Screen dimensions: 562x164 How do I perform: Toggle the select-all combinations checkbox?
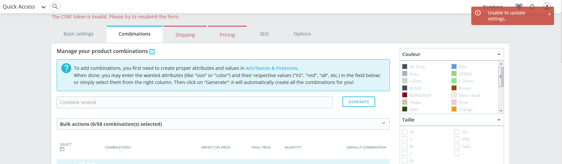tap(62, 149)
